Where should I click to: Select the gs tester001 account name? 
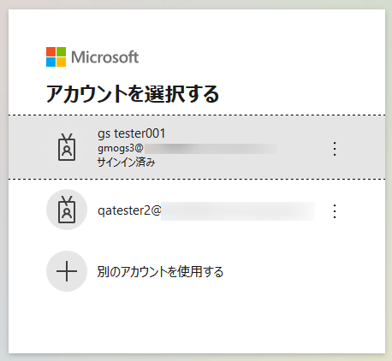tap(131, 133)
